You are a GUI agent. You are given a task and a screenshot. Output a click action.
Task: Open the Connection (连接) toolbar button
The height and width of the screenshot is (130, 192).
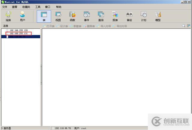(x=8, y=16)
